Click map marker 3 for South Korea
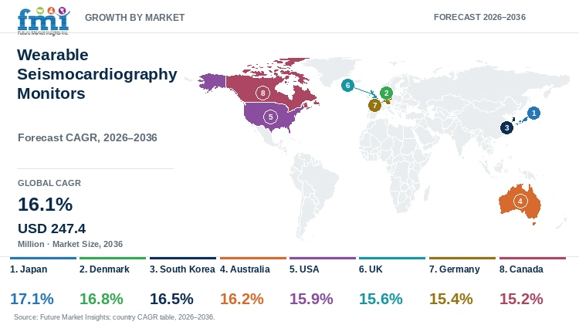This screenshot has height=325, width=579. point(506,128)
